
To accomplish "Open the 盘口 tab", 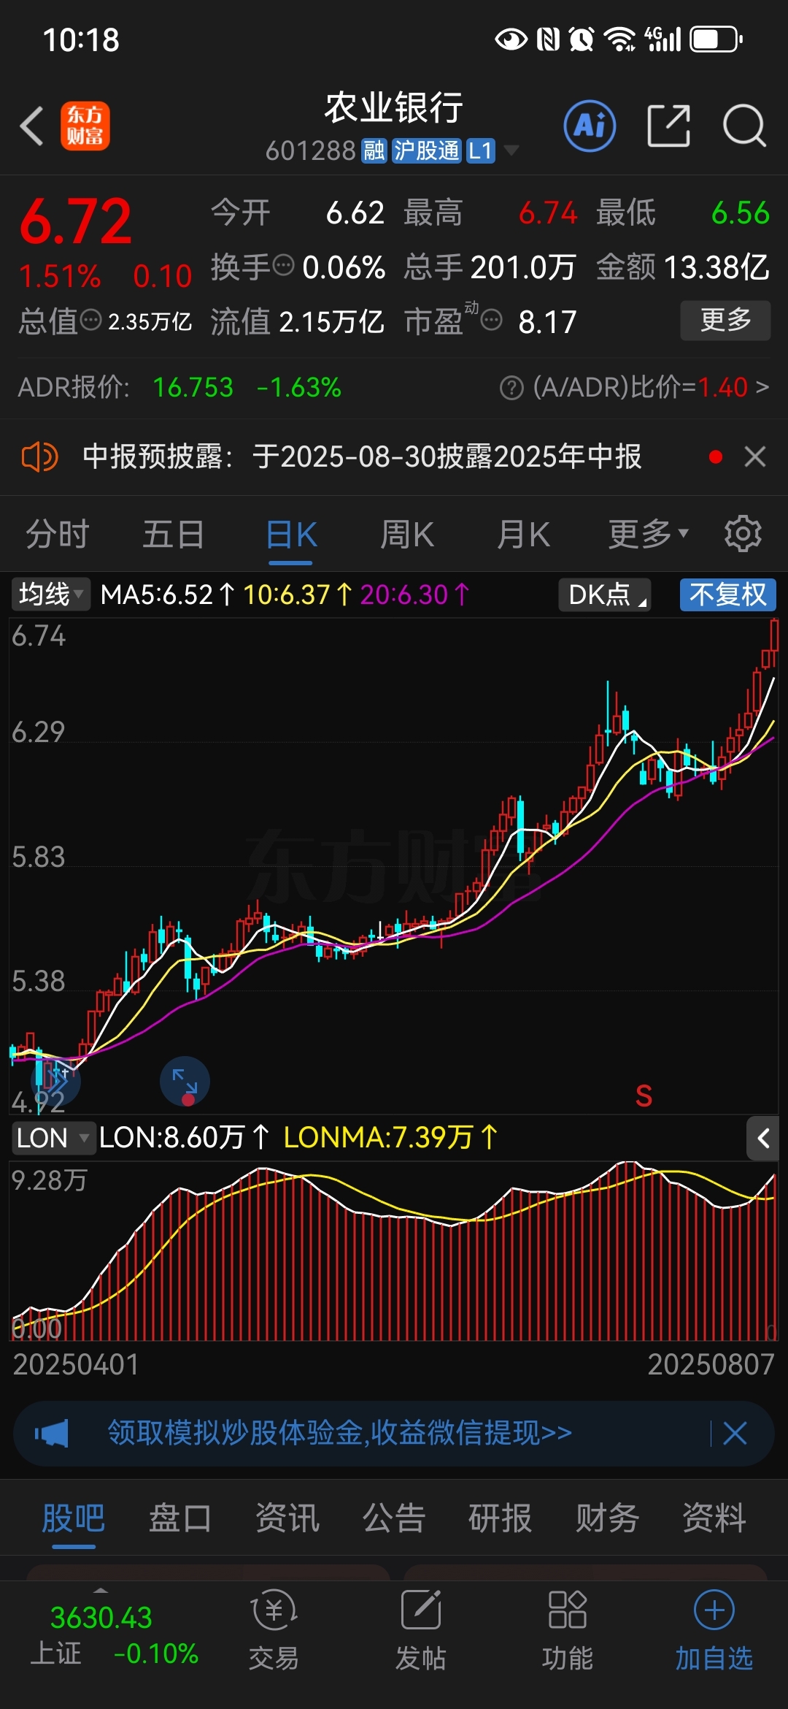I will pyautogui.click(x=179, y=1518).
